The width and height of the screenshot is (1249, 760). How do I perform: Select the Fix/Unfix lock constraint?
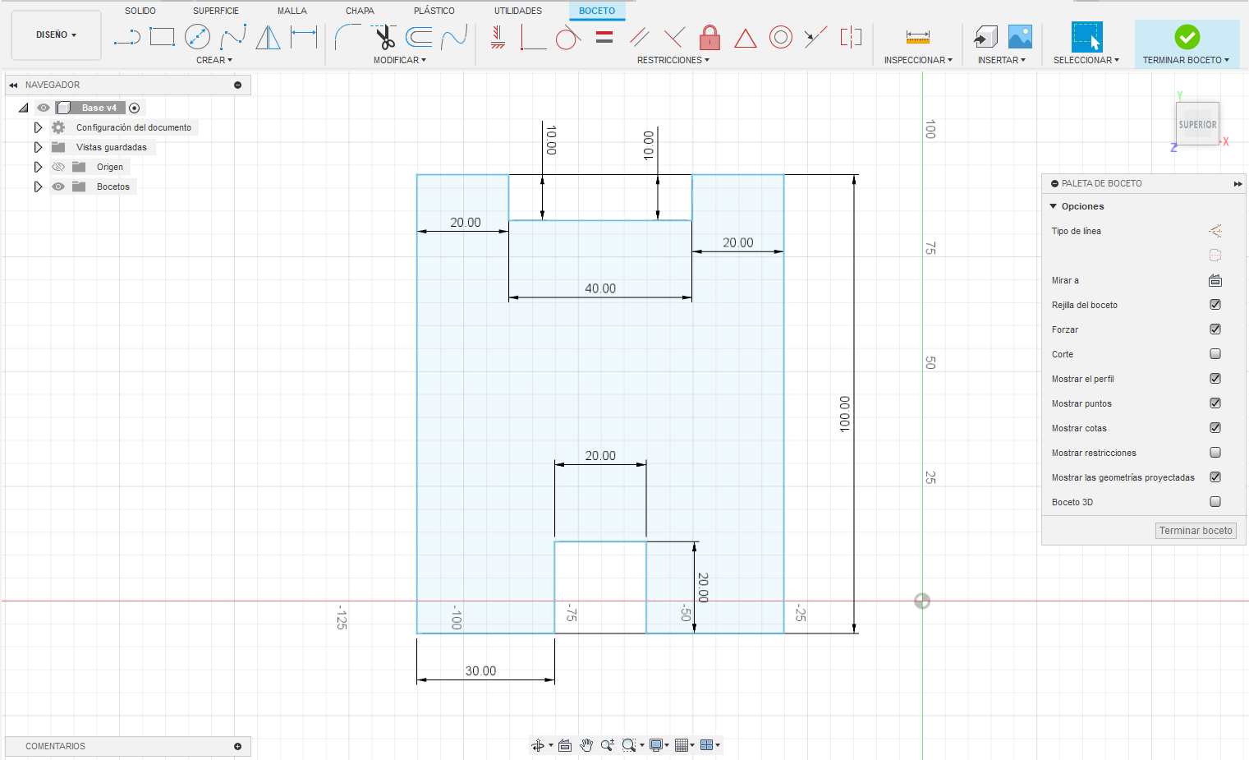tap(710, 37)
